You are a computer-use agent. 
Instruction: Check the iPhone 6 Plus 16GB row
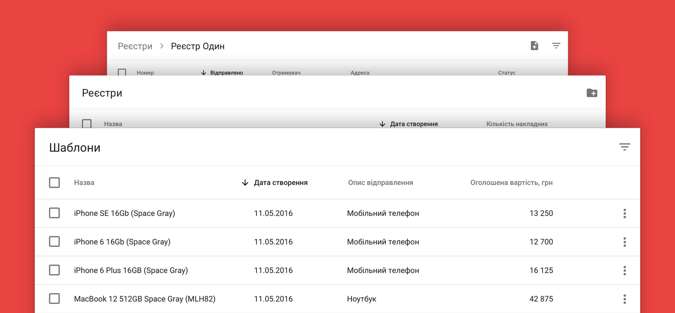pyautogui.click(x=54, y=270)
